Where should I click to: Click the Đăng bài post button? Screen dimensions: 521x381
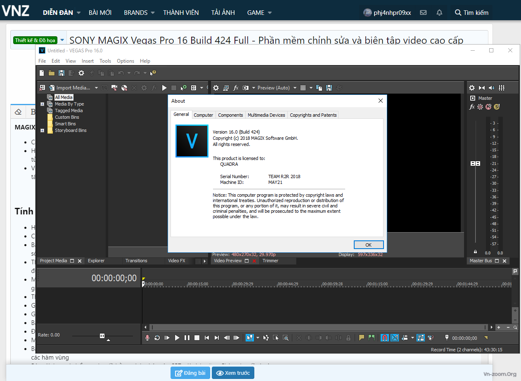(190, 373)
